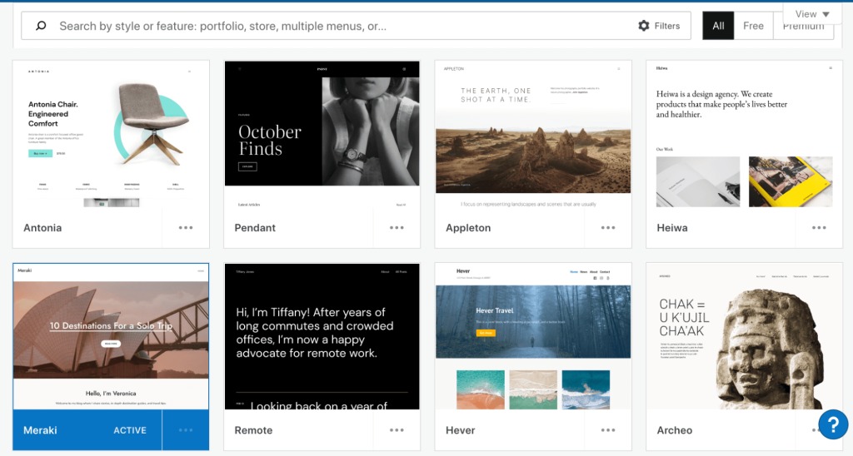Preview the Remote theme thumbnail
Screen dimensions: 853x456
tap(322, 337)
